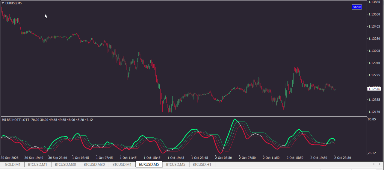Click the 1 Oct 23:45 time label
This screenshot has height=170, width=384.
pyautogui.click(x=200, y=157)
